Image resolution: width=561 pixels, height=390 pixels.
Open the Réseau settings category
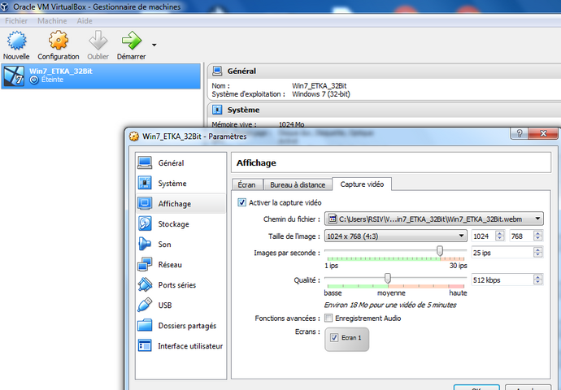(x=181, y=265)
